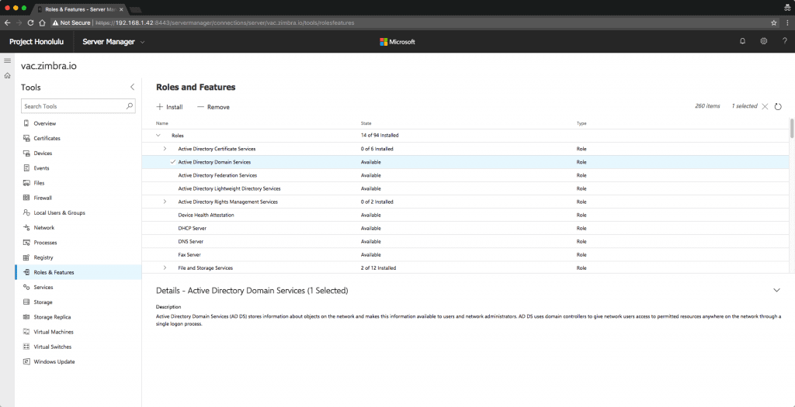Open a new browser tab

(x=135, y=9)
